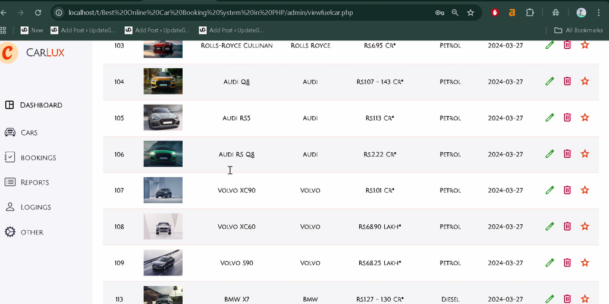The height and width of the screenshot is (304, 609).
Task: Star the Volvo XC60 row
Action: point(585,226)
